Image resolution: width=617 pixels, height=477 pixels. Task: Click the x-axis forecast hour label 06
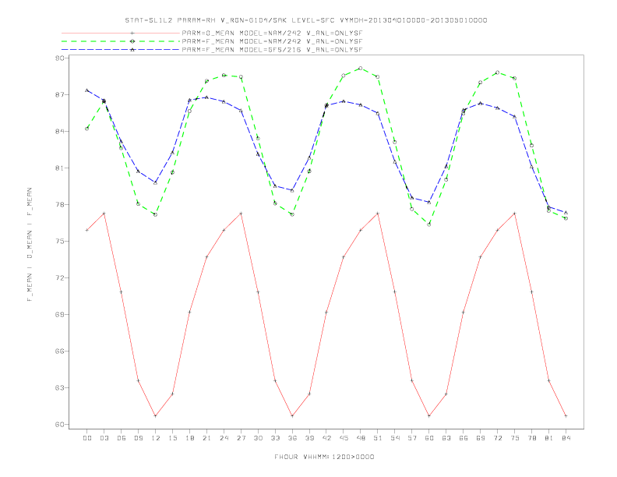click(x=122, y=438)
